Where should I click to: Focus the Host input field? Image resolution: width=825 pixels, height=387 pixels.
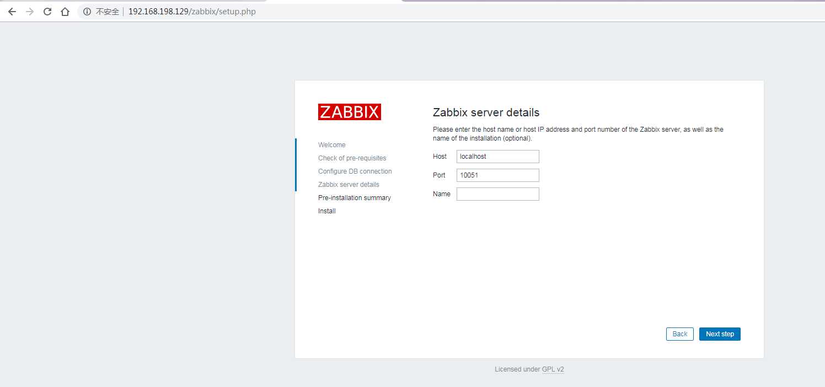tap(498, 157)
